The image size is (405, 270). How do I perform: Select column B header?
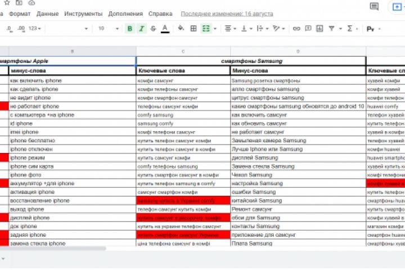click(x=73, y=51)
